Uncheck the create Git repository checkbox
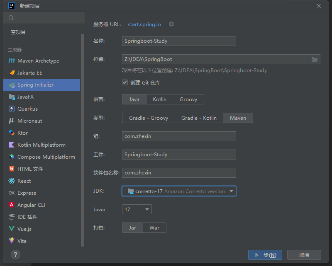 (125, 82)
